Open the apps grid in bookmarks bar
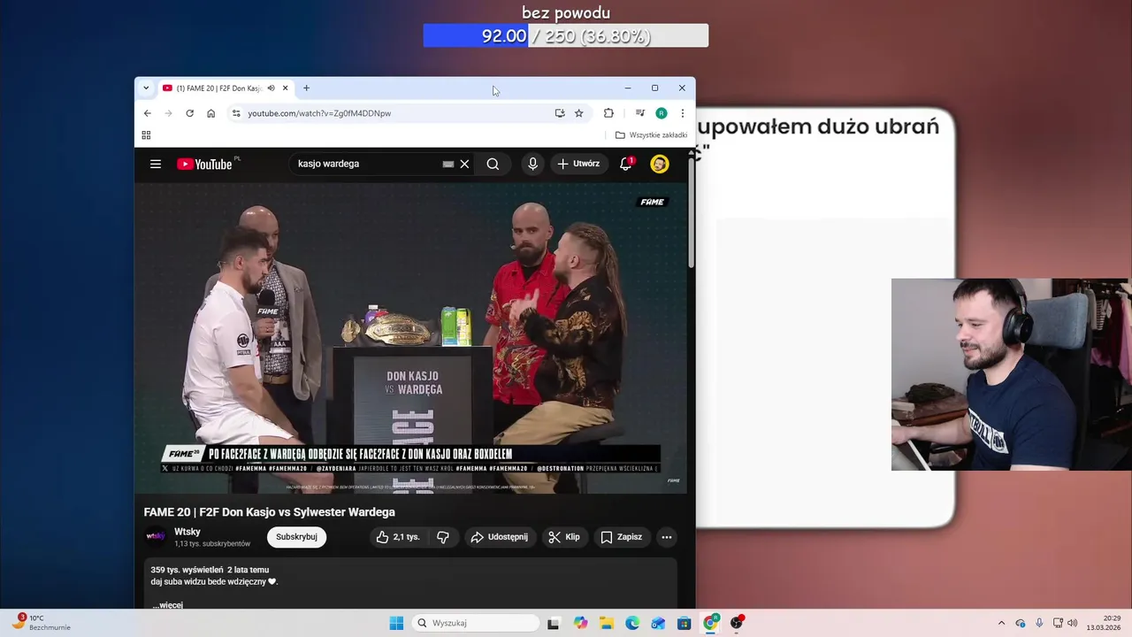Image resolution: width=1132 pixels, height=637 pixels. tap(146, 135)
